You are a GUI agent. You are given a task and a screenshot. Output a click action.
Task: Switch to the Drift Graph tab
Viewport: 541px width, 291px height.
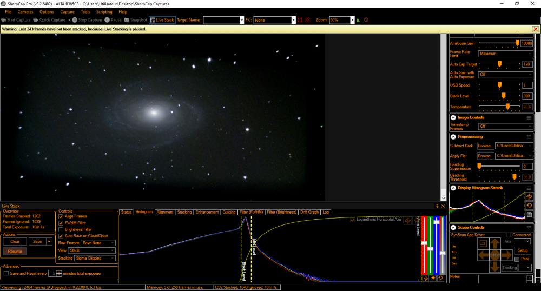pos(309,213)
